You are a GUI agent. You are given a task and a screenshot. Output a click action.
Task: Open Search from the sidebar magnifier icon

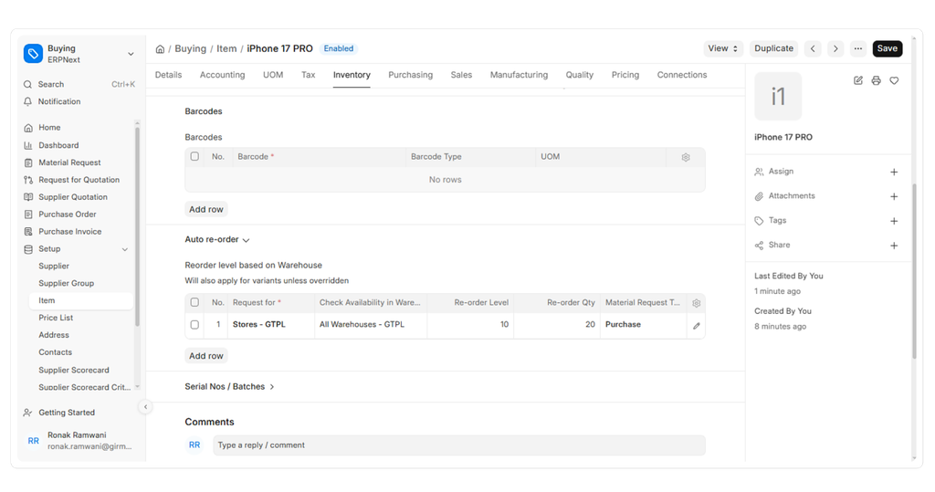point(28,85)
